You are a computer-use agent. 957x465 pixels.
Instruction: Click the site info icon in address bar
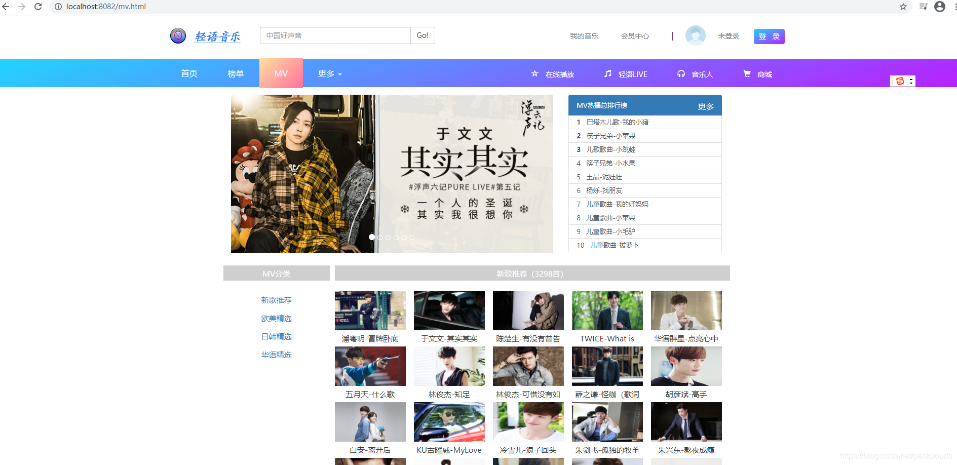pyautogui.click(x=58, y=7)
